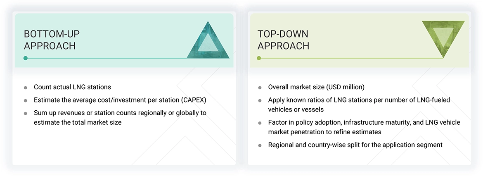Click bullet beside 'Apply known ratios'
The height and width of the screenshot is (176, 483).
pos(260,100)
